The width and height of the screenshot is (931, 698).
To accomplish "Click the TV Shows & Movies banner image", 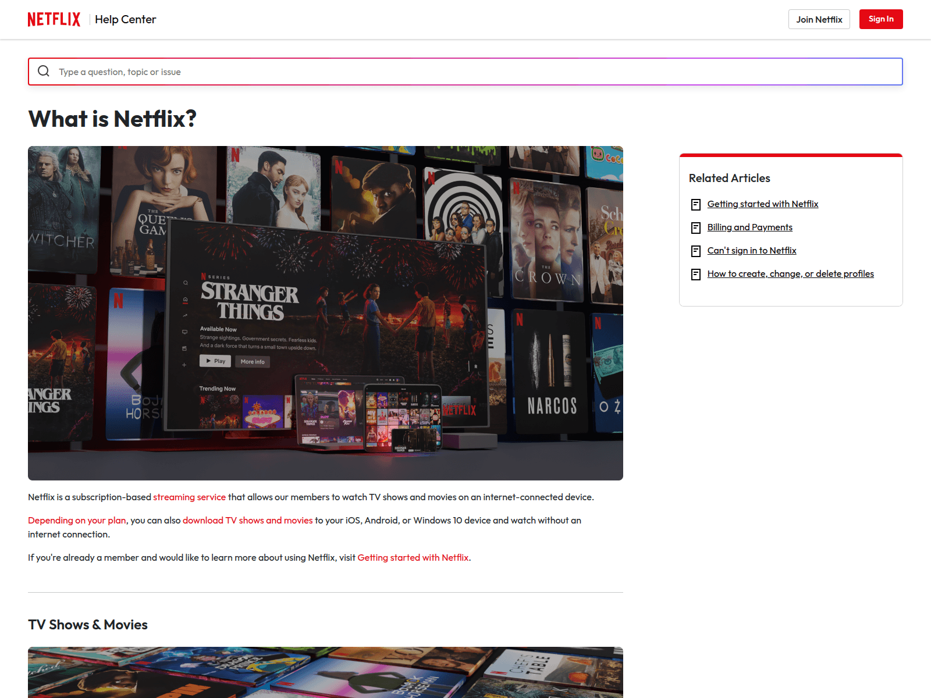I will 325,672.
